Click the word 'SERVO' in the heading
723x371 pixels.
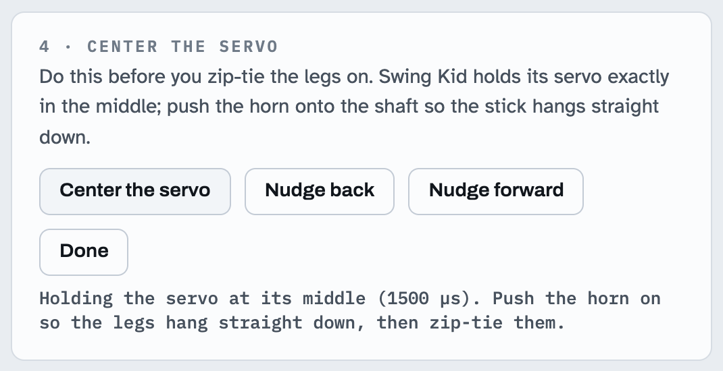(249, 47)
